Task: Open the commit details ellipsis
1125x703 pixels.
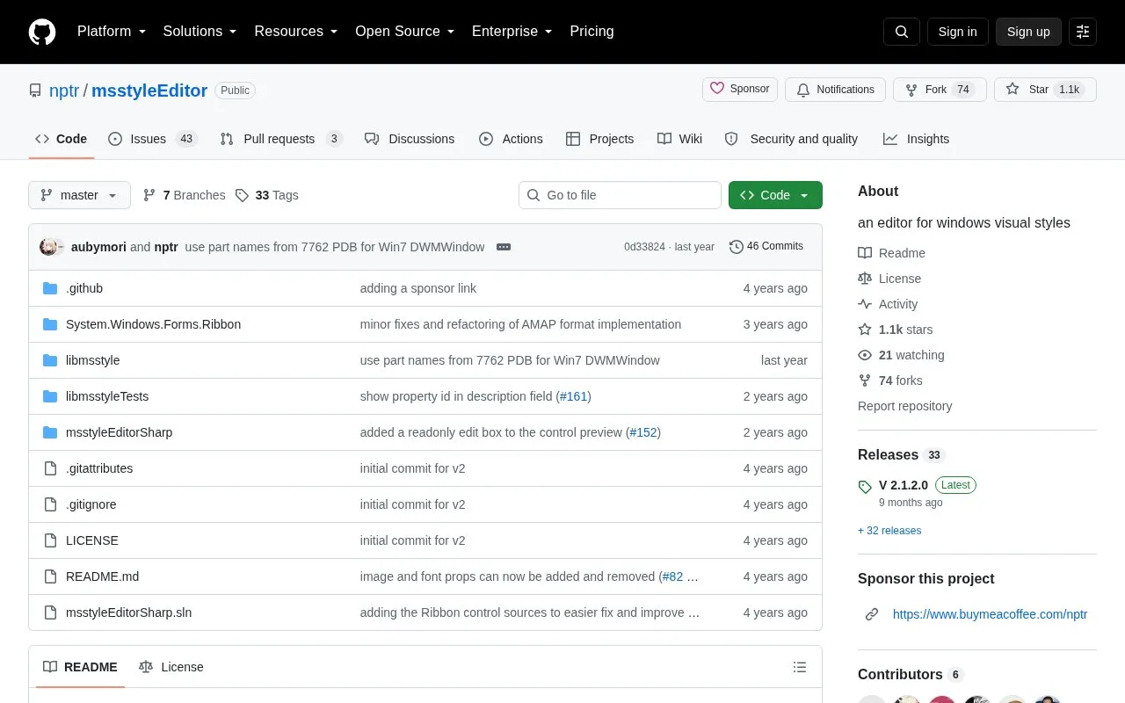Action: pyautogui.click(x=504, y=247)
